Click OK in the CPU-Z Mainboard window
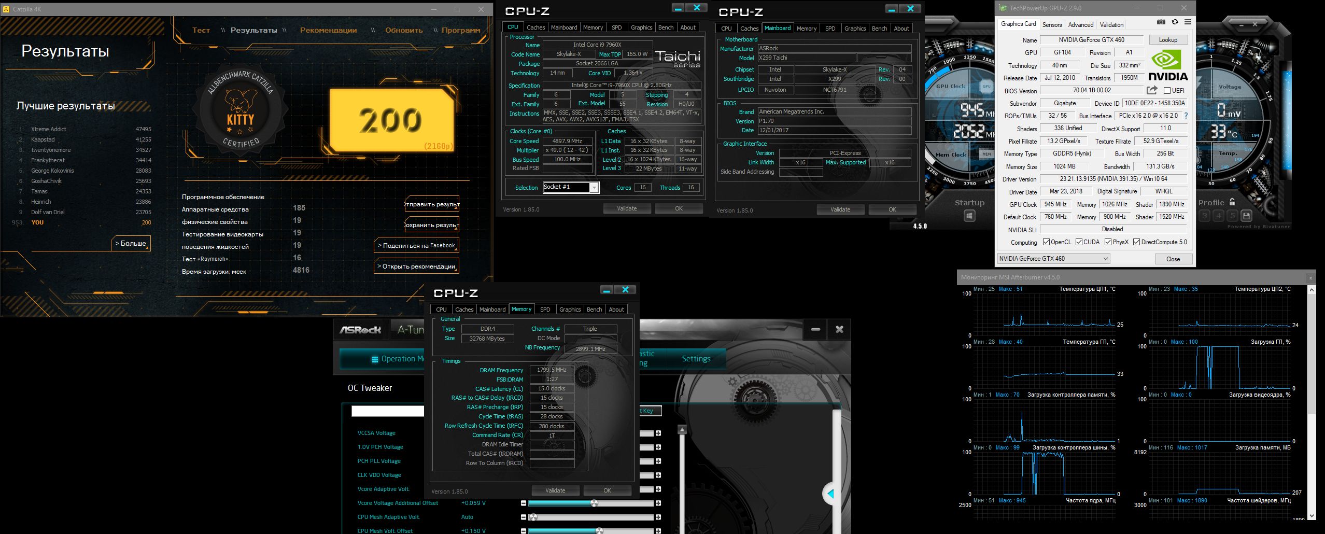The image size is (1325, 534). pyautogui.click(x=892, y=209)
